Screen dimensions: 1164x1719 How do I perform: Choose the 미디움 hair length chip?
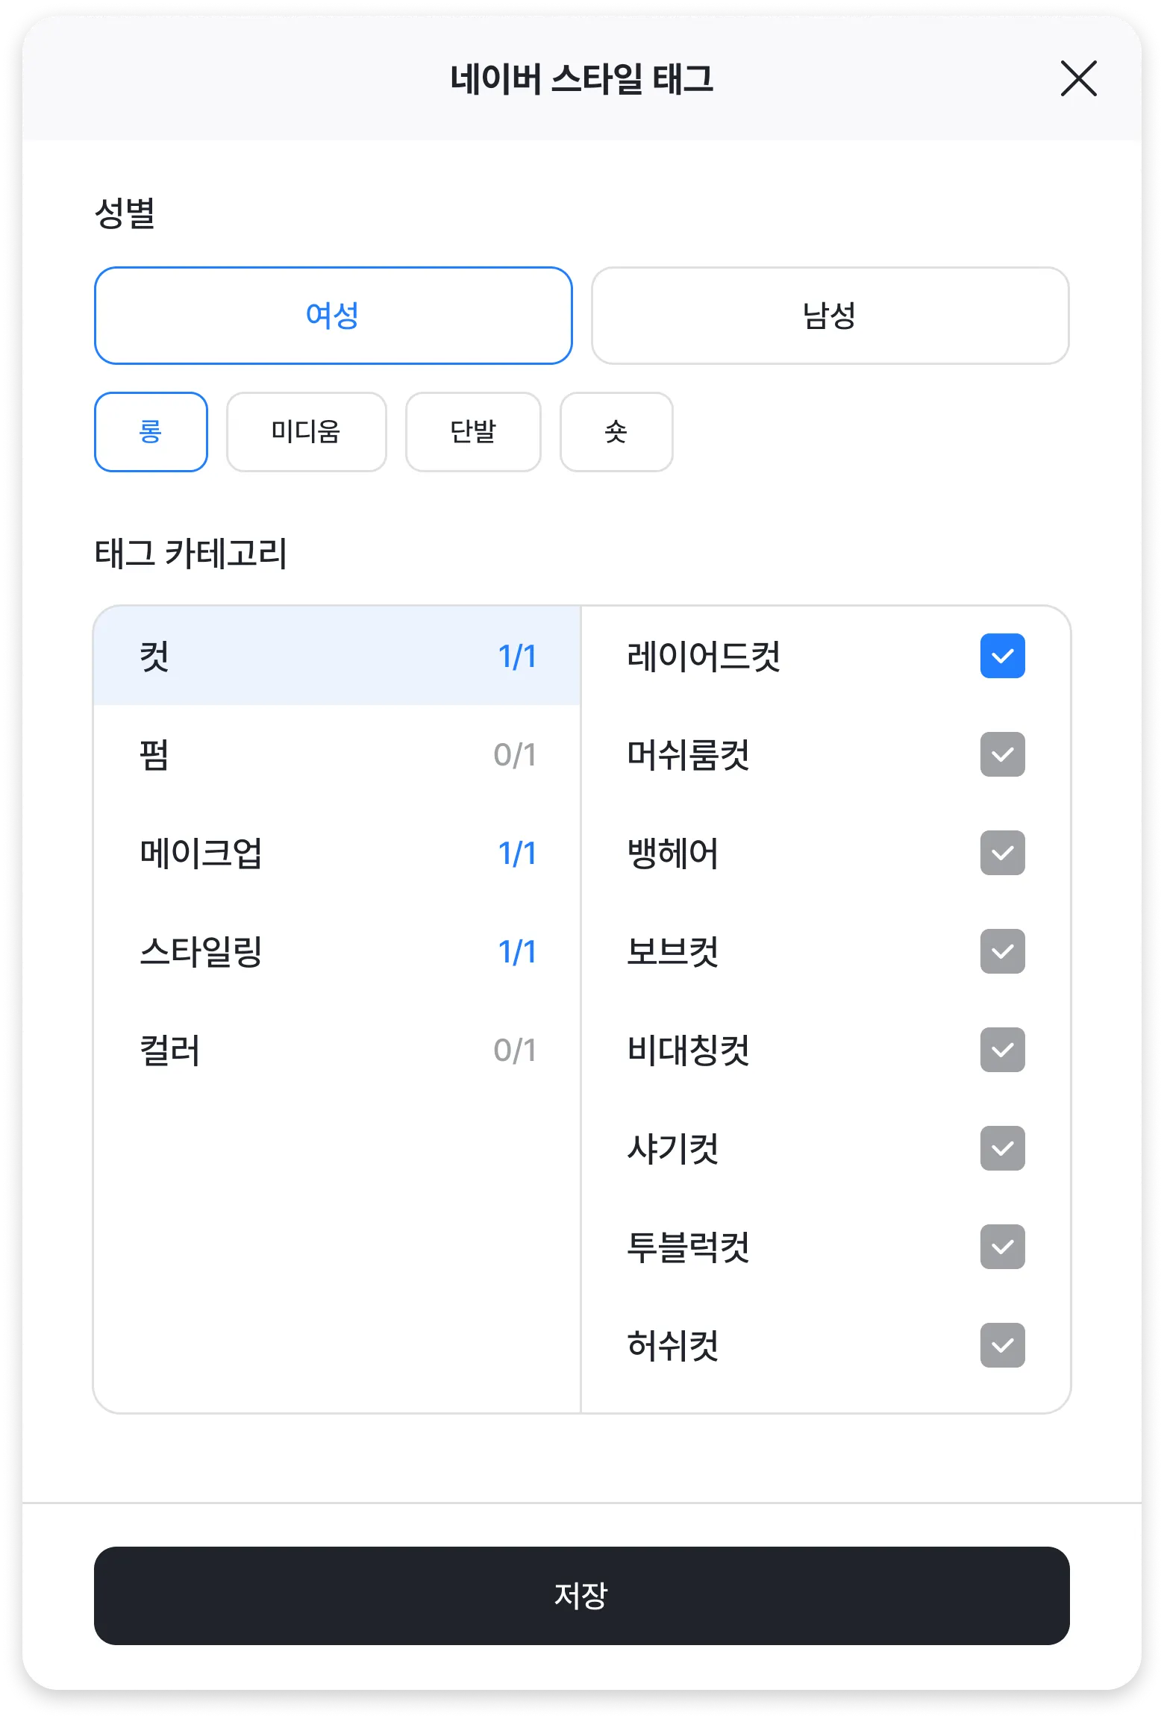point(306,432)
